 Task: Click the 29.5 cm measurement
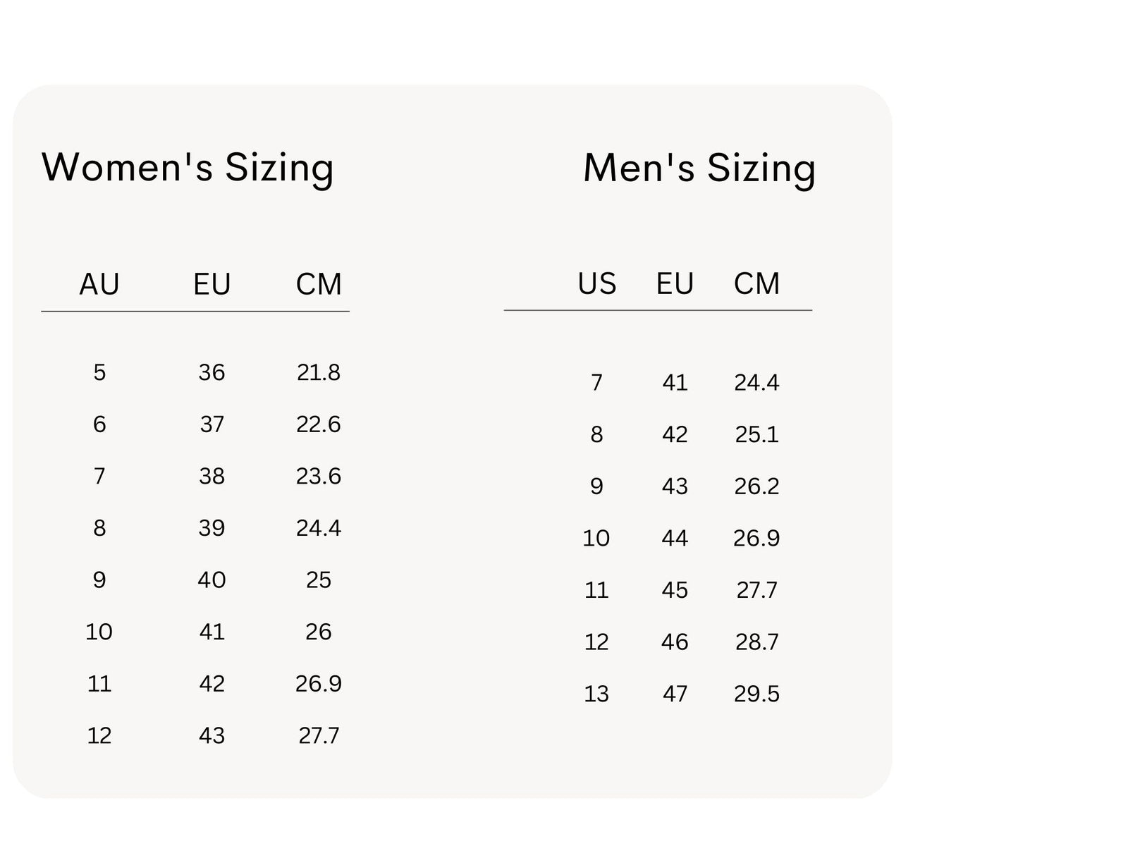click(x=756, y=694)
